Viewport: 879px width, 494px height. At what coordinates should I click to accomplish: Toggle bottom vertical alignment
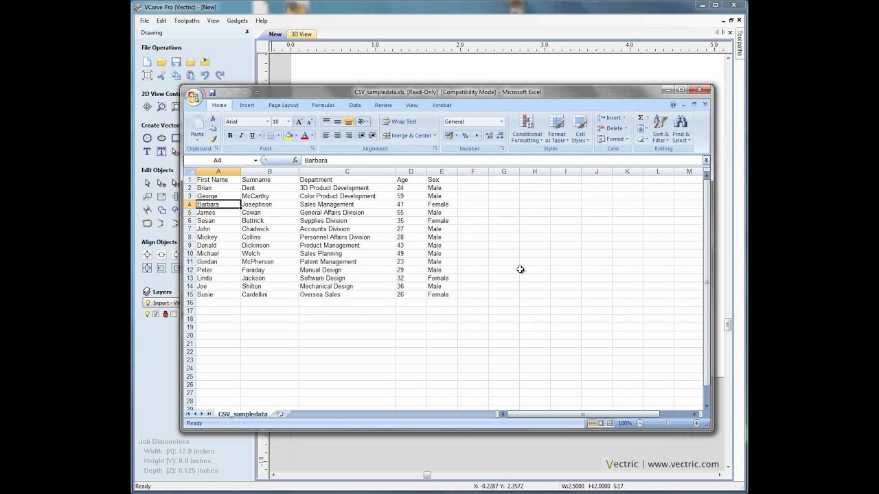[x=348, y=121]
